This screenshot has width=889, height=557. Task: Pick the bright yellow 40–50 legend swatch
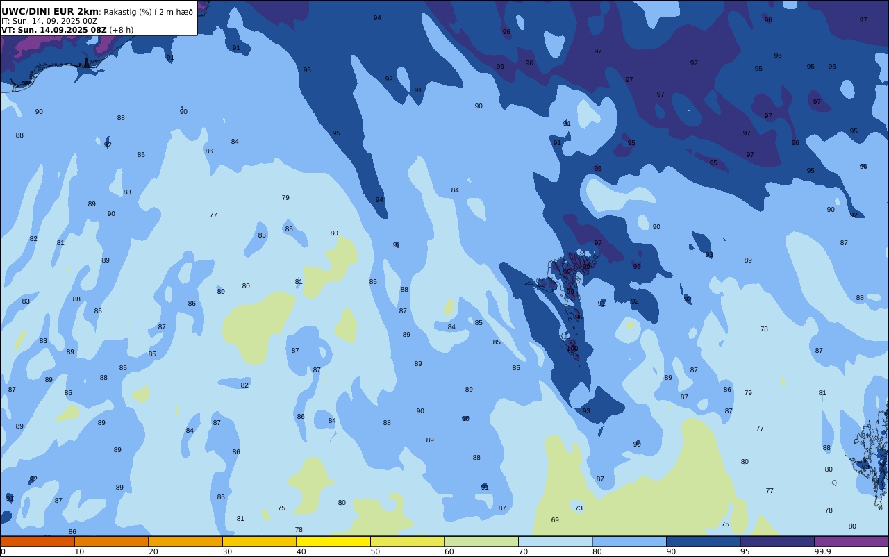[333, 541]
